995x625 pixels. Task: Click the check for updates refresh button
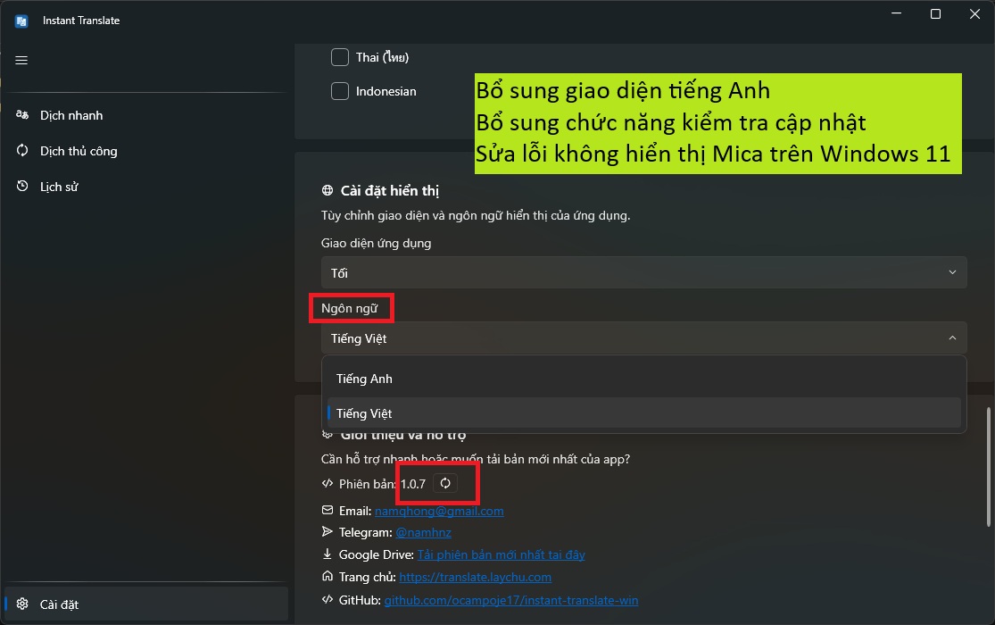tap(445, 483)
